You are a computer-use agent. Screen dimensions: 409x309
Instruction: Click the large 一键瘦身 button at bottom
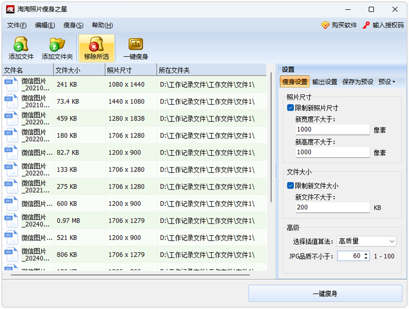click(325, 293)
